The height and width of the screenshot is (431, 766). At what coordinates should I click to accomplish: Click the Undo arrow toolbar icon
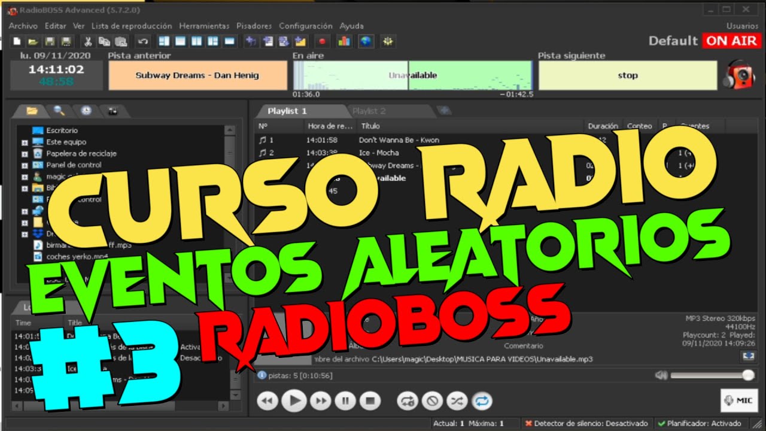click(x=142, y=41)
